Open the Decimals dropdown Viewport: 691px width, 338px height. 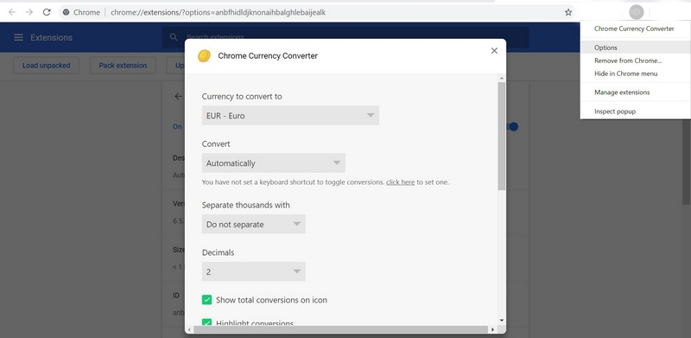[253, 271]
